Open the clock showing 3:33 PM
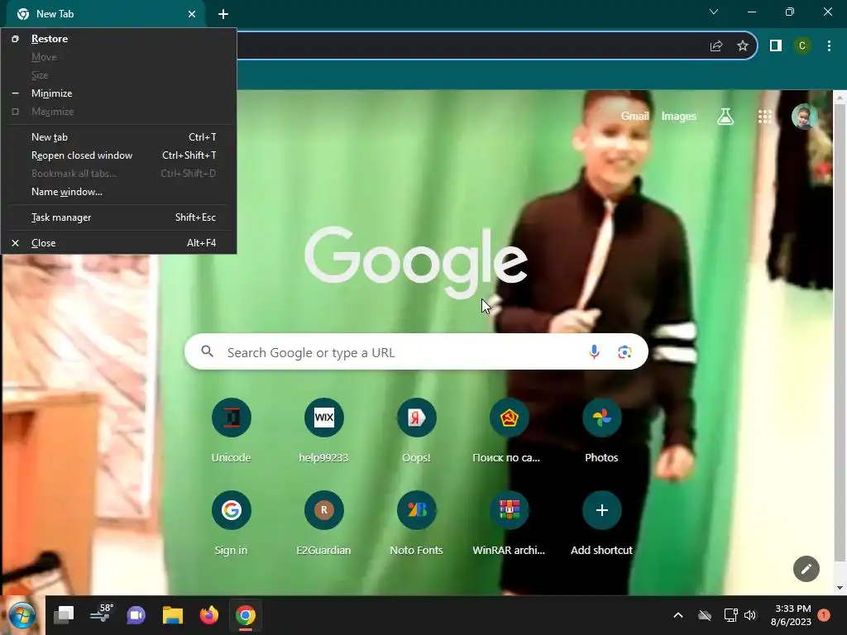Viewport: 847px width, 635px height. (x=792, y=615)
